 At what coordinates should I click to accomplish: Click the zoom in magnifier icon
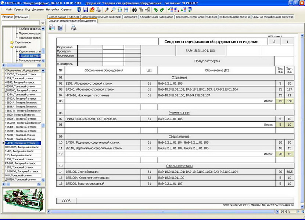107,9
